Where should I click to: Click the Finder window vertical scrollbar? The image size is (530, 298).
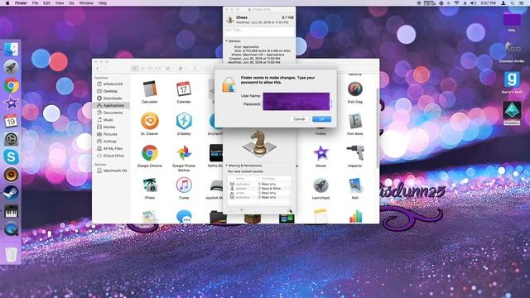tap(378, 127)
